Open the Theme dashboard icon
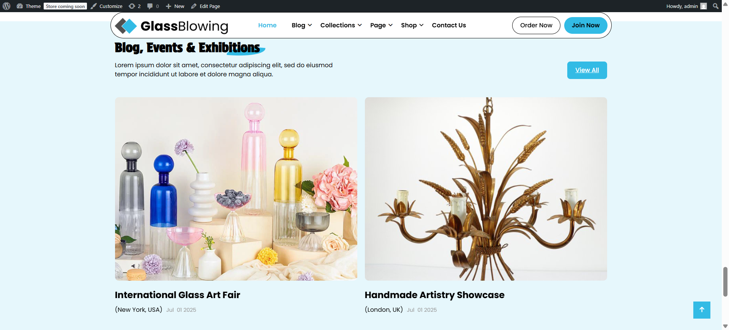Screen dimensions: 729x330 20,6
